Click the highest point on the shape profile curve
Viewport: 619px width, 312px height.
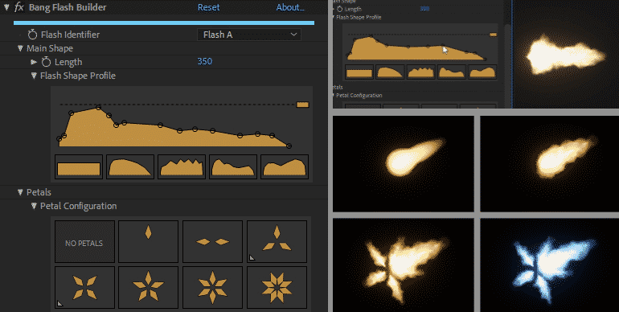98,108
